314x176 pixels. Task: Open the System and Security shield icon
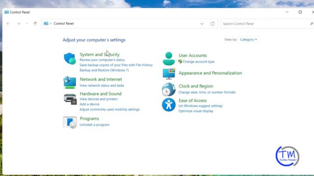click(x=70, y=59)
